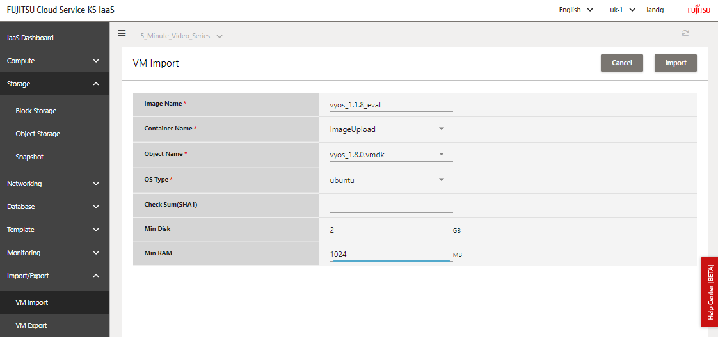Image resolution: width=718 pixels, height=337 pixels.
Task: Toggle the hamburger sidebar menu icon
Action: pyautogui.click(x=122, y=33)
